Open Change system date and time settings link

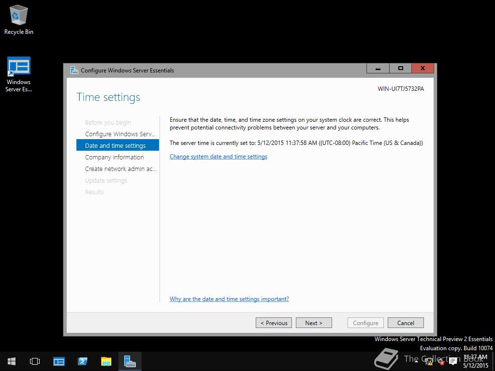218,157
